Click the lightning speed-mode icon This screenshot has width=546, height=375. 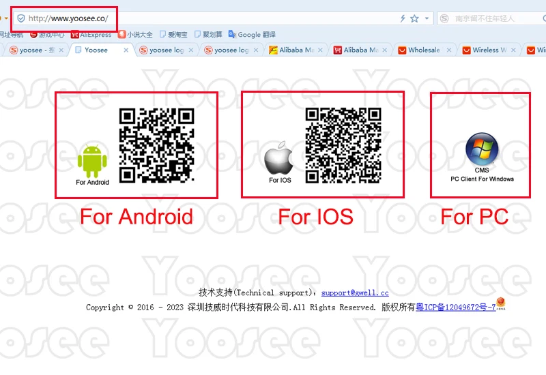coord(403,18)
